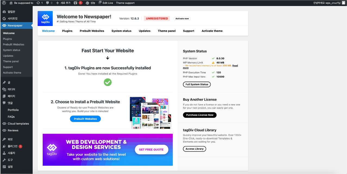The image size is (347, 174).
Task: Open the Theme panel tab
Action: click(x=167, y=31)
